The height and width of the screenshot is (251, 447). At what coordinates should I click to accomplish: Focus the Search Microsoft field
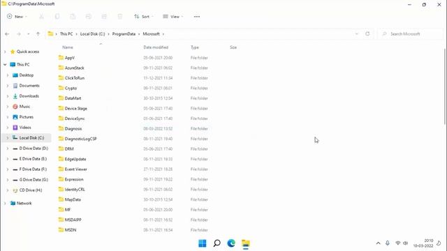click(410, 34)
